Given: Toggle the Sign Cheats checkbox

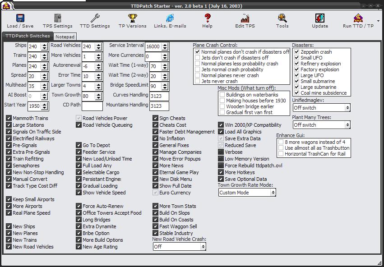Looking at the screenshot, I should (155, 118).
